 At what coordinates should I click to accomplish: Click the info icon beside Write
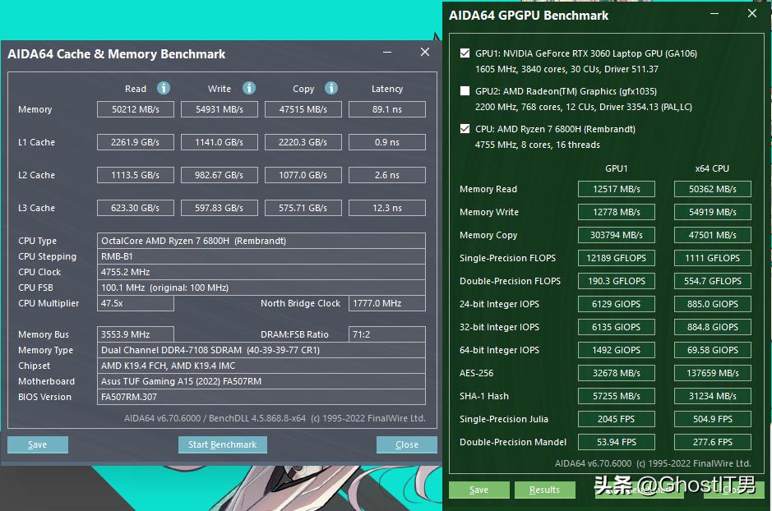pyautogui.click(x=249, y=88)
